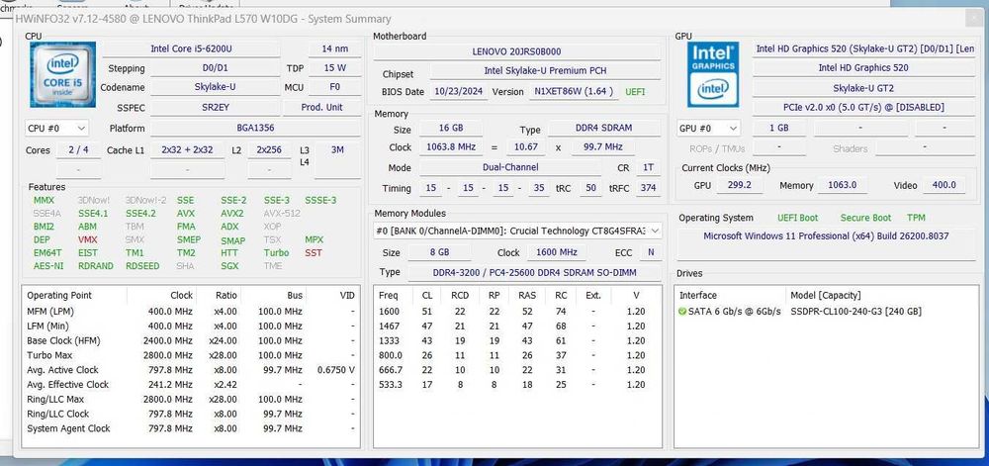Viewport: 989px width, 466px height.
Task: Close the System Summary window
Action: pyautogui.click(x=974, y=18)
